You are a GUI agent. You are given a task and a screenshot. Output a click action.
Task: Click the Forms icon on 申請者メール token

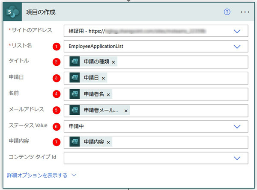(75, 110)
